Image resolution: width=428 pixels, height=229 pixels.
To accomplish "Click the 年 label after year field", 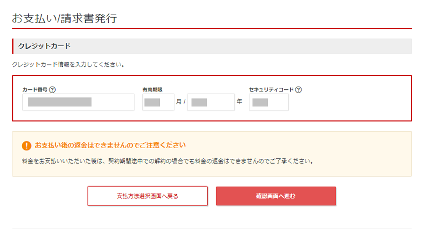I will (x=239, y=102).
